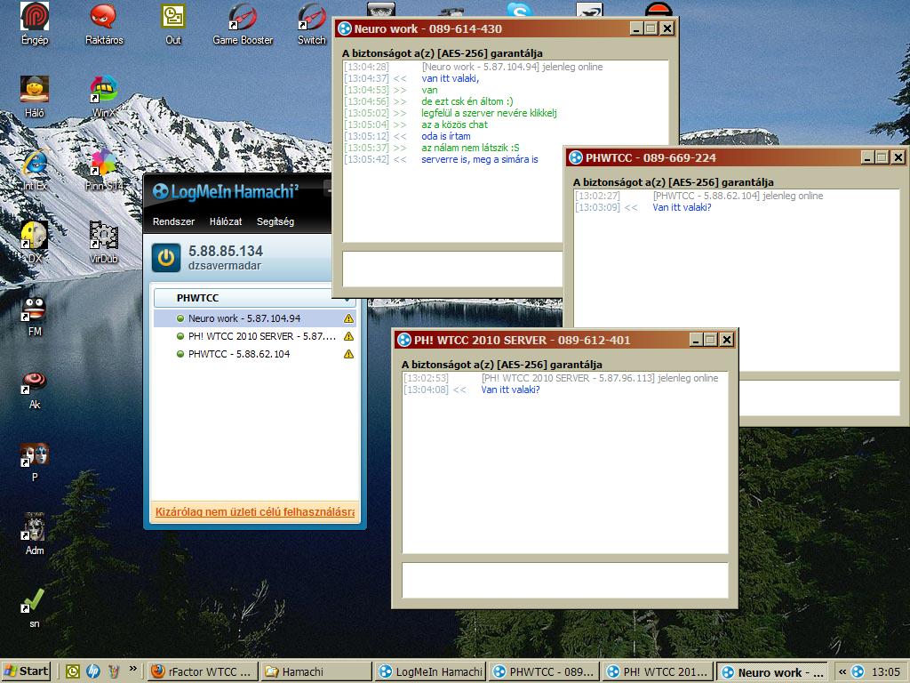910x683 pixels.
Task: Click the dzsavermadar client name
Action: point(225,266)
